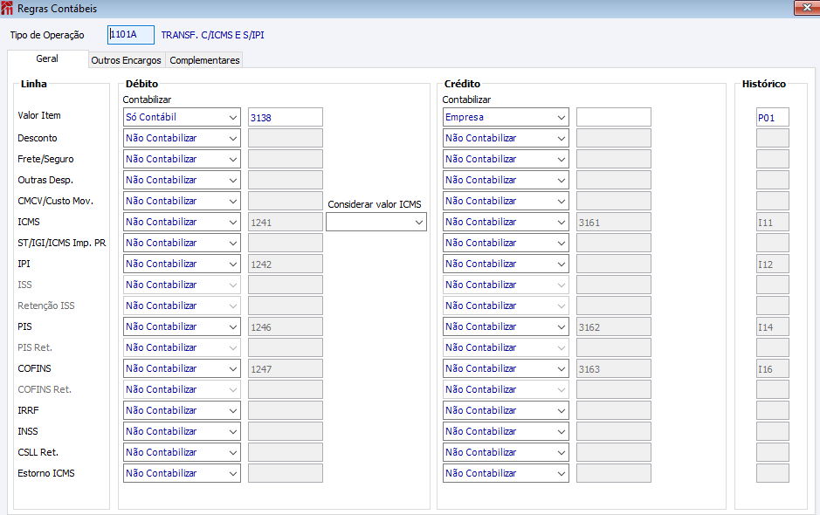820x515 pixels.
Task: Open the CMCV/Custo Mov. debit dropdown
Action: [182, 201]
